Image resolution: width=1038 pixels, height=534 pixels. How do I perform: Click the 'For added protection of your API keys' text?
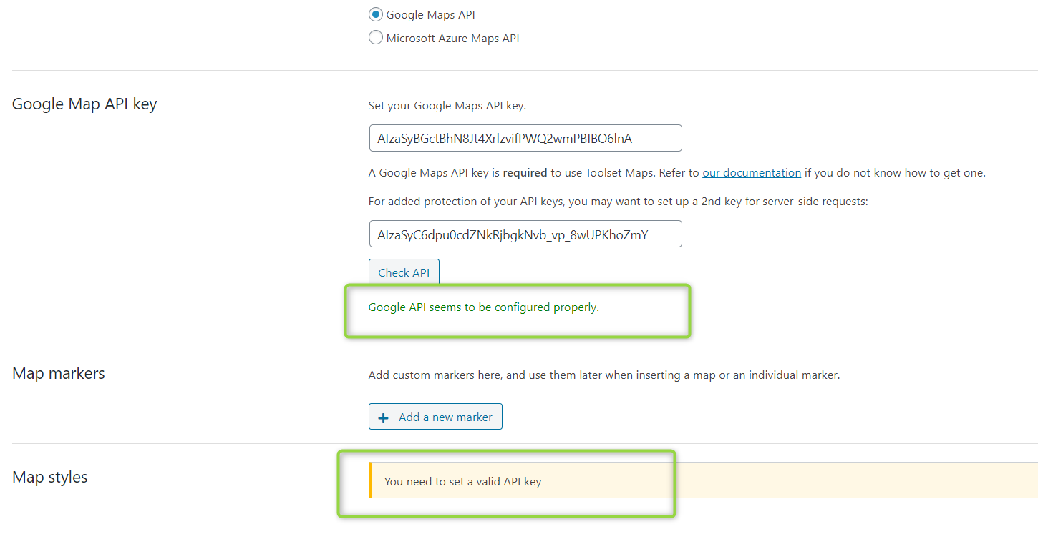(618, 202)
